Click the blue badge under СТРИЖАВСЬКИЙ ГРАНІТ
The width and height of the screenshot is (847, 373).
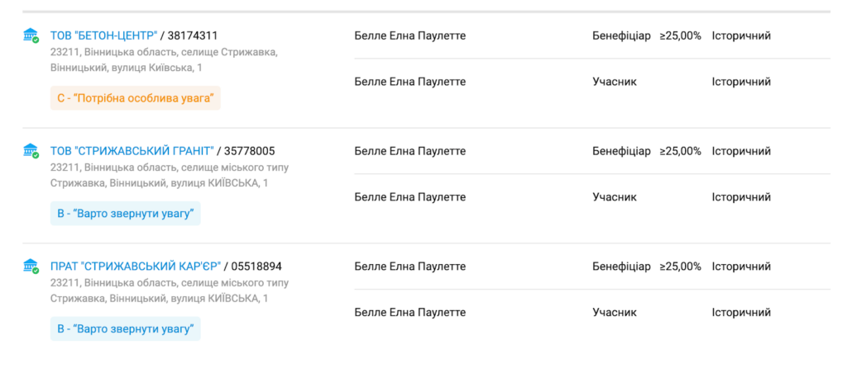125,214
